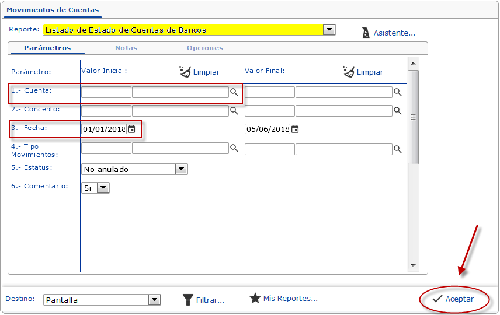Click the '3.- Fecha:' parameter label
The height and width of the screenshot is (315, 500).
pos(29,128)
